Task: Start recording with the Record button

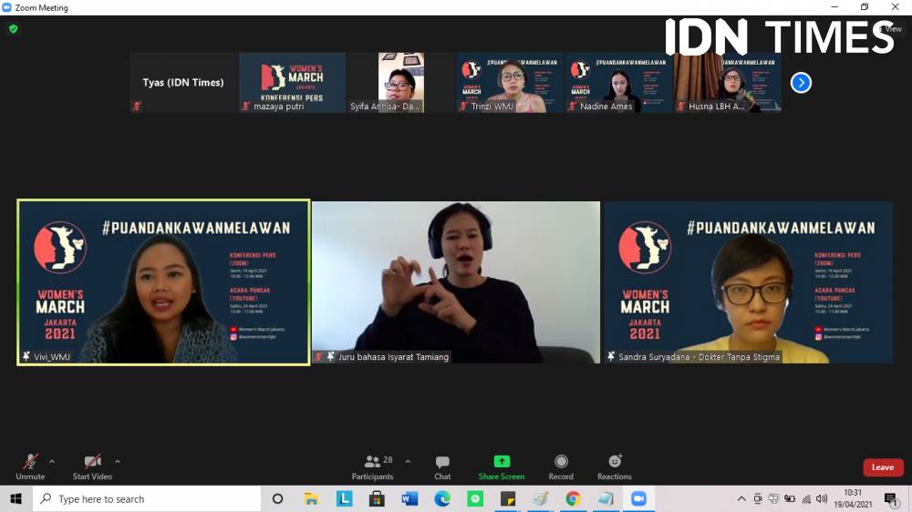Action: (561, 467)
